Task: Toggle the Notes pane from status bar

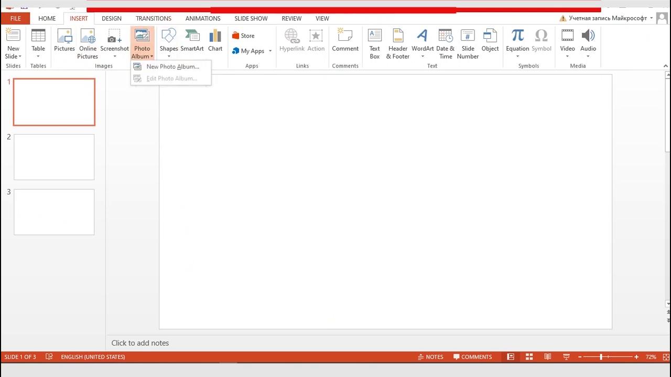Action: pyautogui.click(x=430, y=357)
